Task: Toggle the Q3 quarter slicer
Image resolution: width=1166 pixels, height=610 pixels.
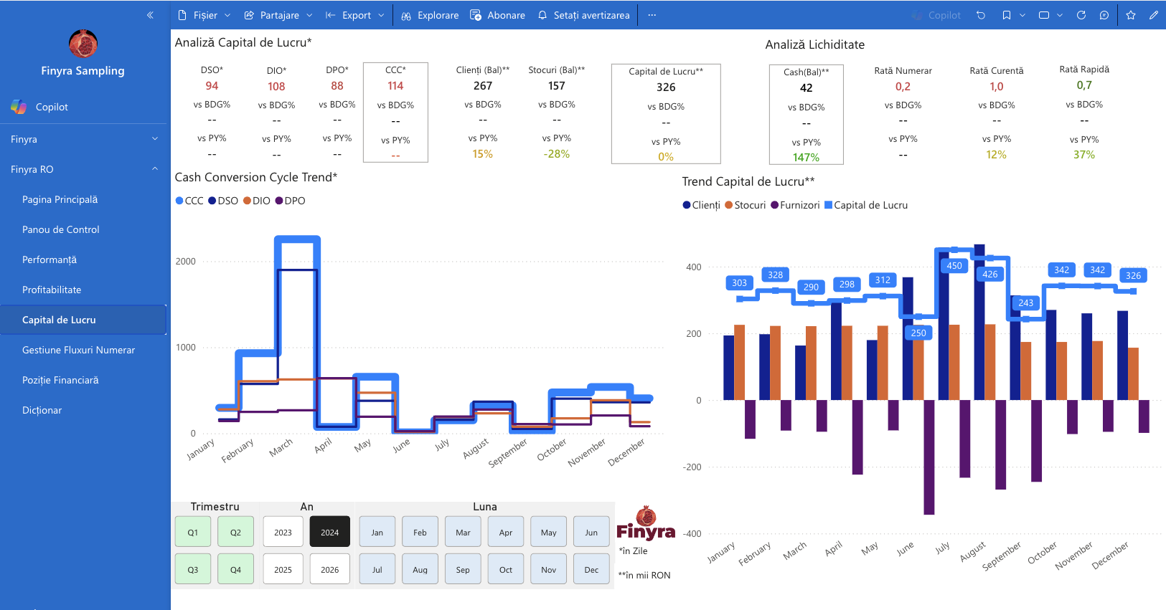Action: [x=193, y=569]
